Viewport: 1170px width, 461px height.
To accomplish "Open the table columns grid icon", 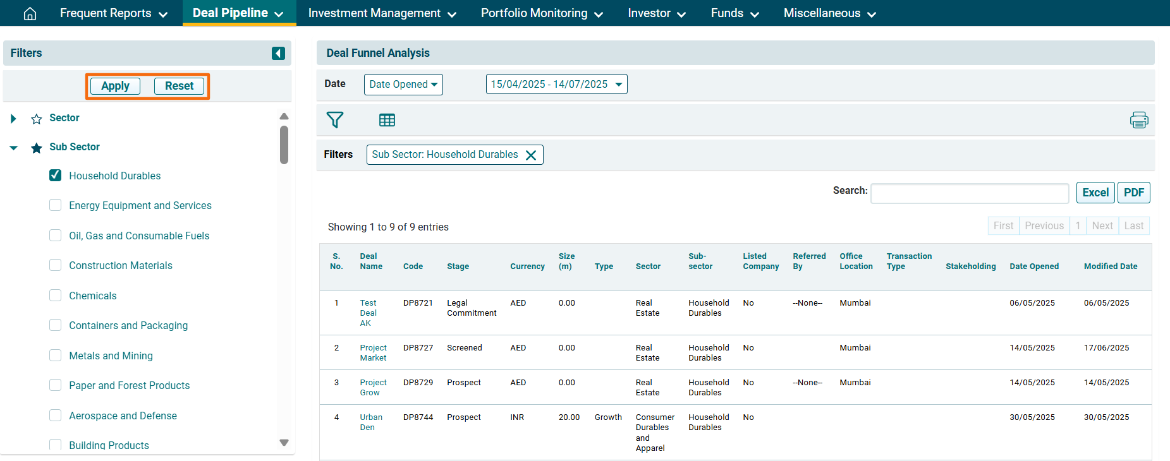I will pyautogui.click(x=387, y=120).
